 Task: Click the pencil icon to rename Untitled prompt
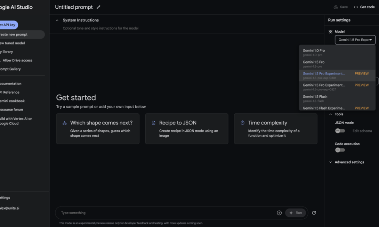point(99,7)
